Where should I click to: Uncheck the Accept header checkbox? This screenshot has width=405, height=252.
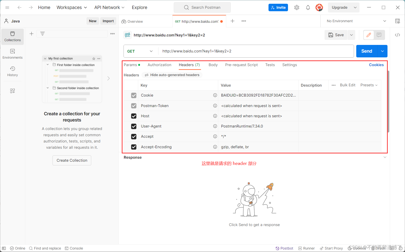[x=134, y=136]
